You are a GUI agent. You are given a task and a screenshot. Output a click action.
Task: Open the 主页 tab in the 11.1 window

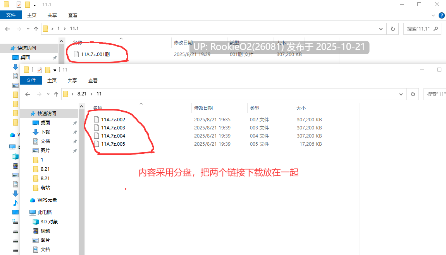click(31, 15)
